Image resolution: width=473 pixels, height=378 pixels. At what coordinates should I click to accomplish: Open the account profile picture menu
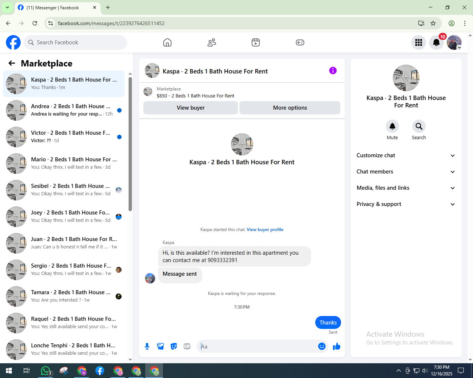click(x=454, y=42)
